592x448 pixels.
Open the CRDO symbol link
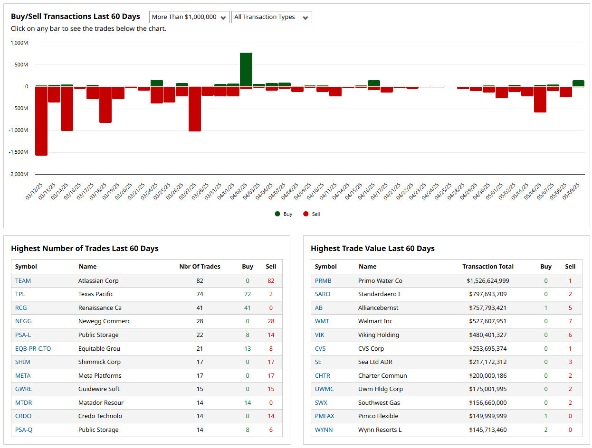pos(23,416)
